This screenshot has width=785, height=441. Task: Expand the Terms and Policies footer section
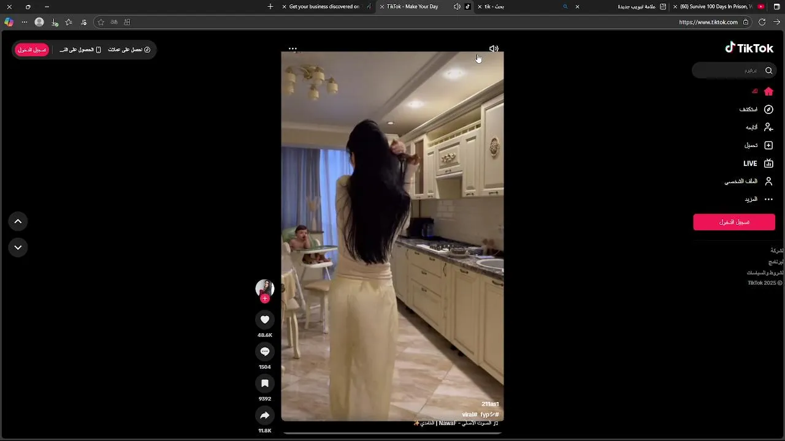click(x=765, y=273)
